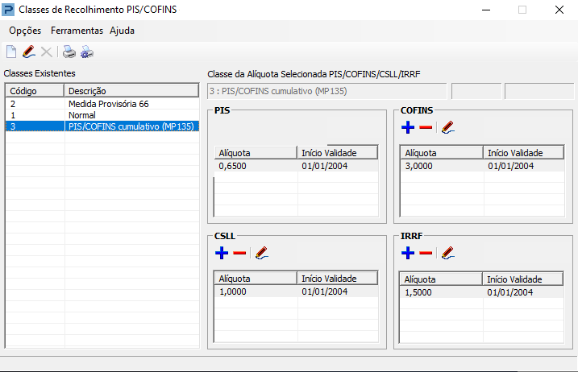Add a new CSLL rate with plus icon
This screenshot has width=578, height=372.
point(222,253)
